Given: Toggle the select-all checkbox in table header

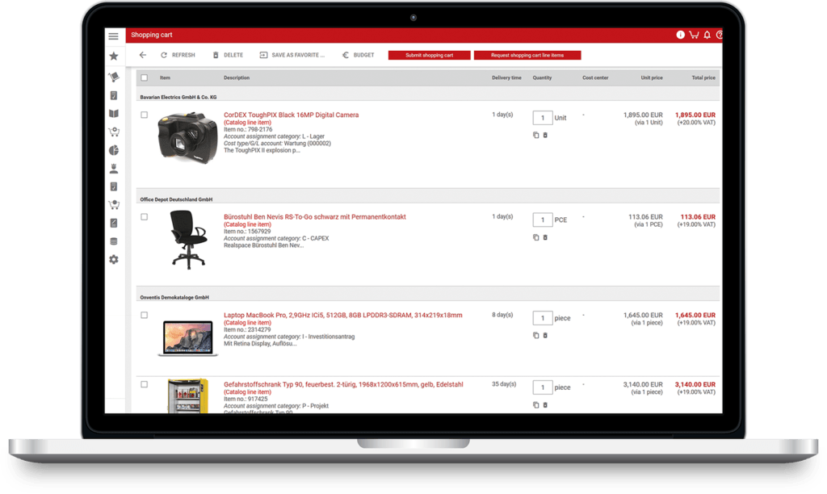Looking at the screenshot, I should click(145, 78).
